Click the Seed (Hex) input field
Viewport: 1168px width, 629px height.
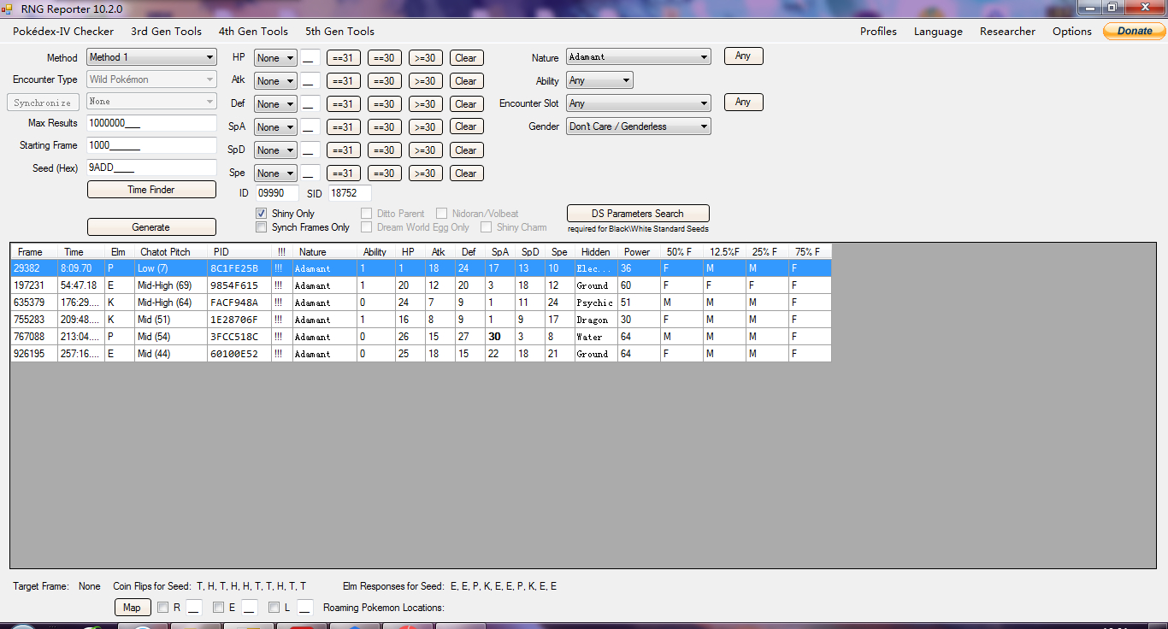(x=151, y=168)
